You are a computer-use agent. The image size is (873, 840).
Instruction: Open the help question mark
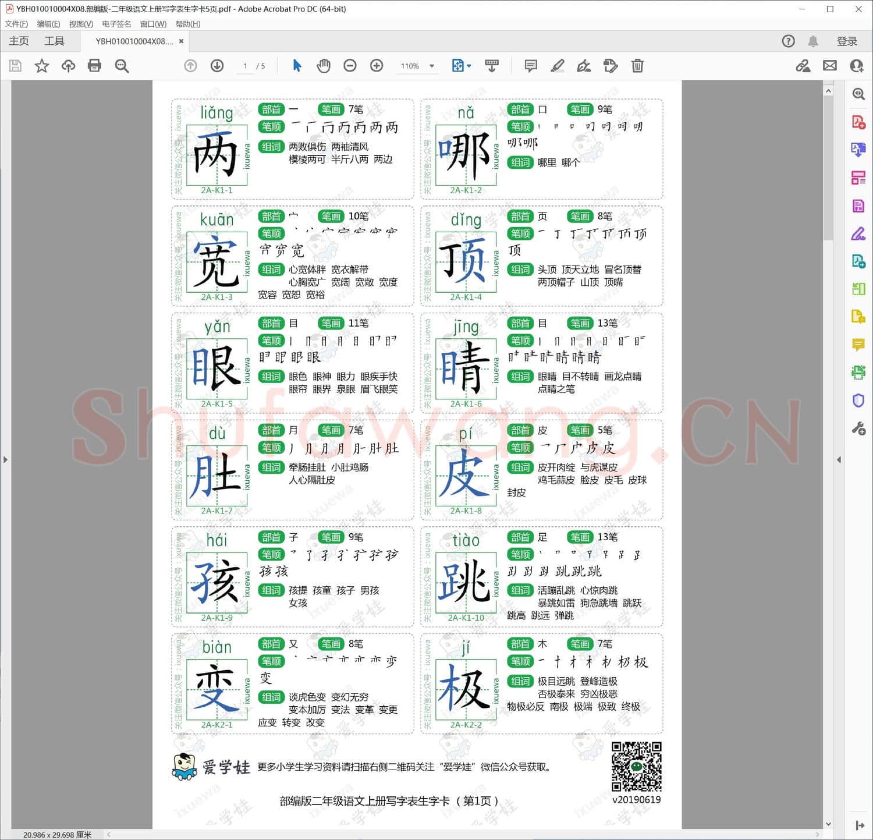click(x=788, y=41)
